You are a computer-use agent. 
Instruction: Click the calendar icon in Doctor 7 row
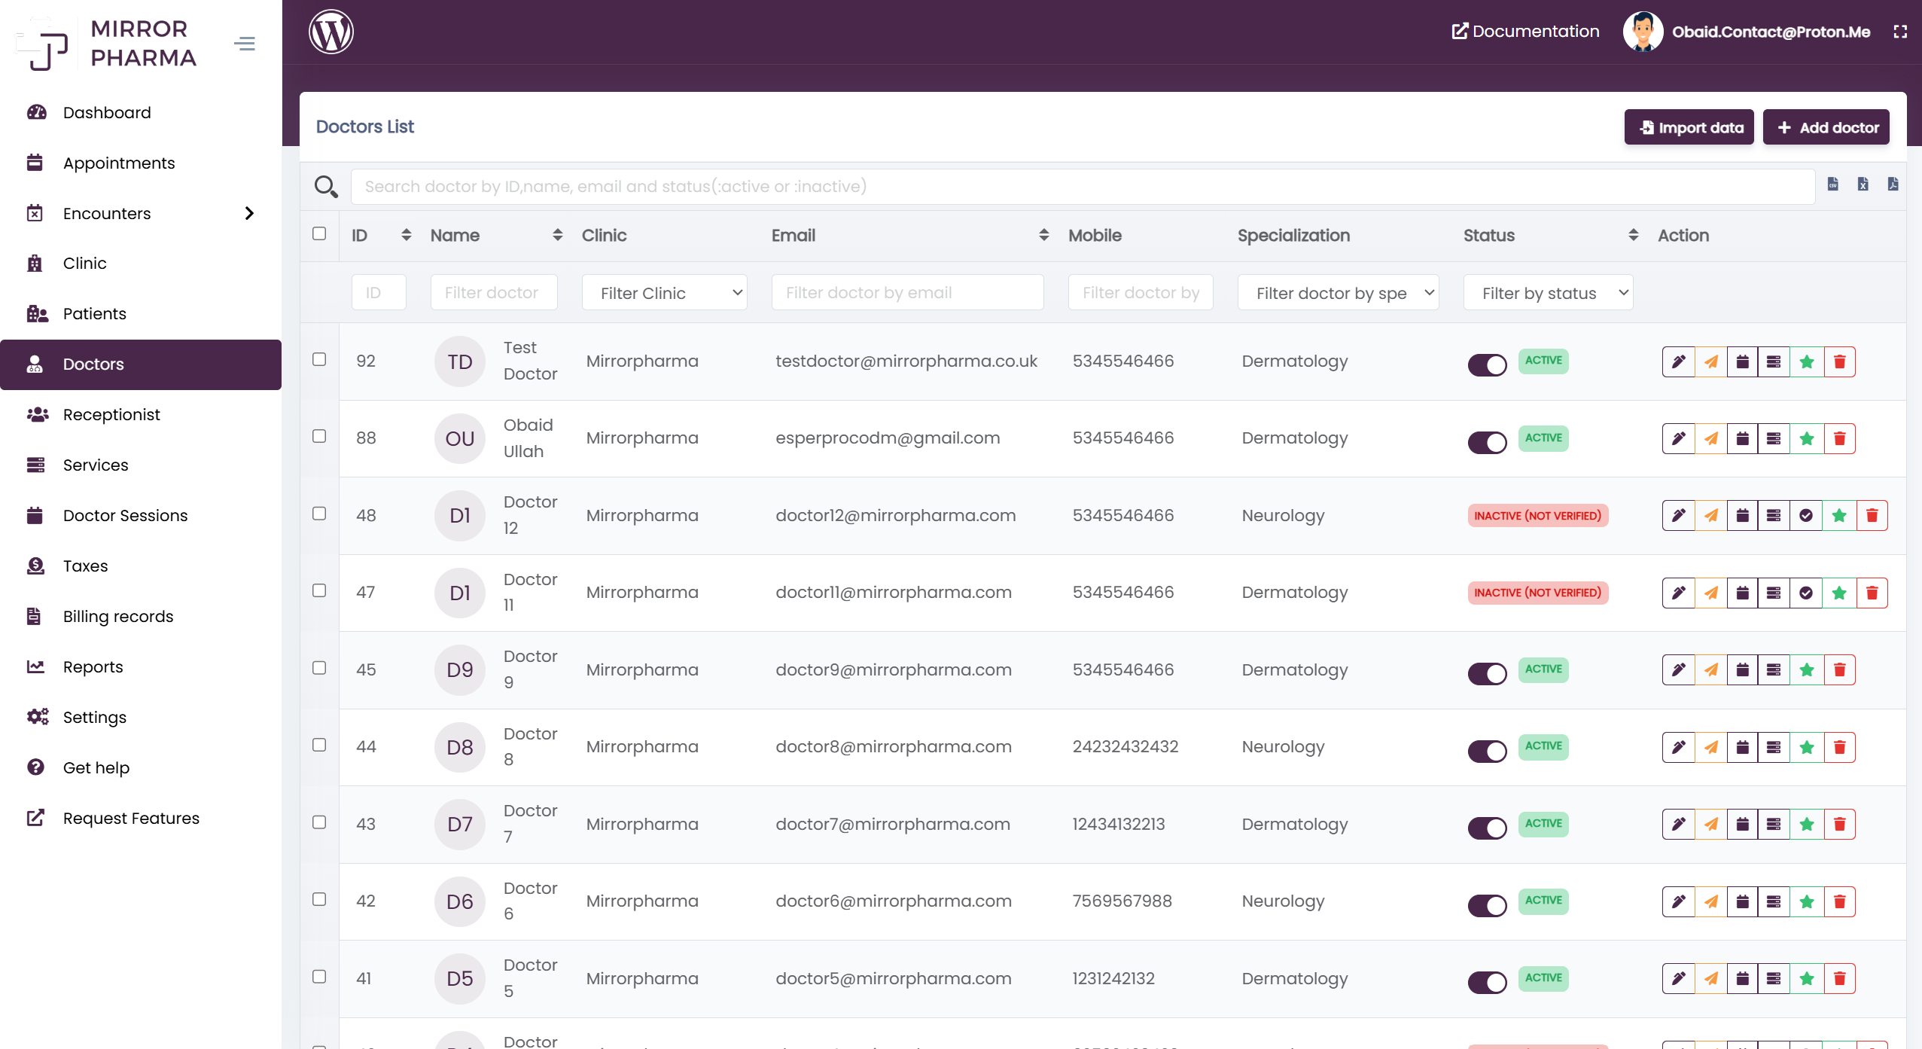(x=1742, y=825)
